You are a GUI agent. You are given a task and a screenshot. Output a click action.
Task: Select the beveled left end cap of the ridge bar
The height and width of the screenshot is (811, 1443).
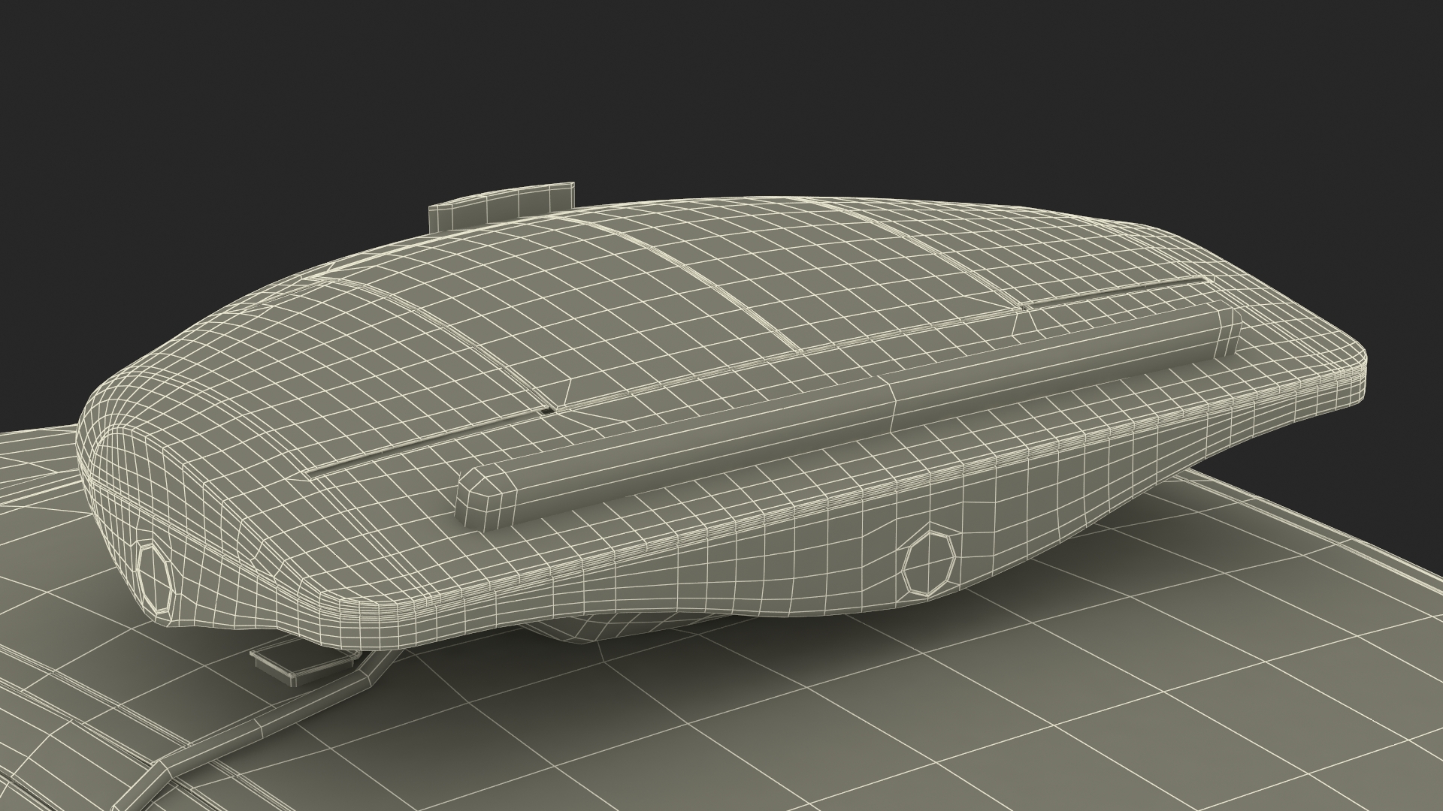485,500
